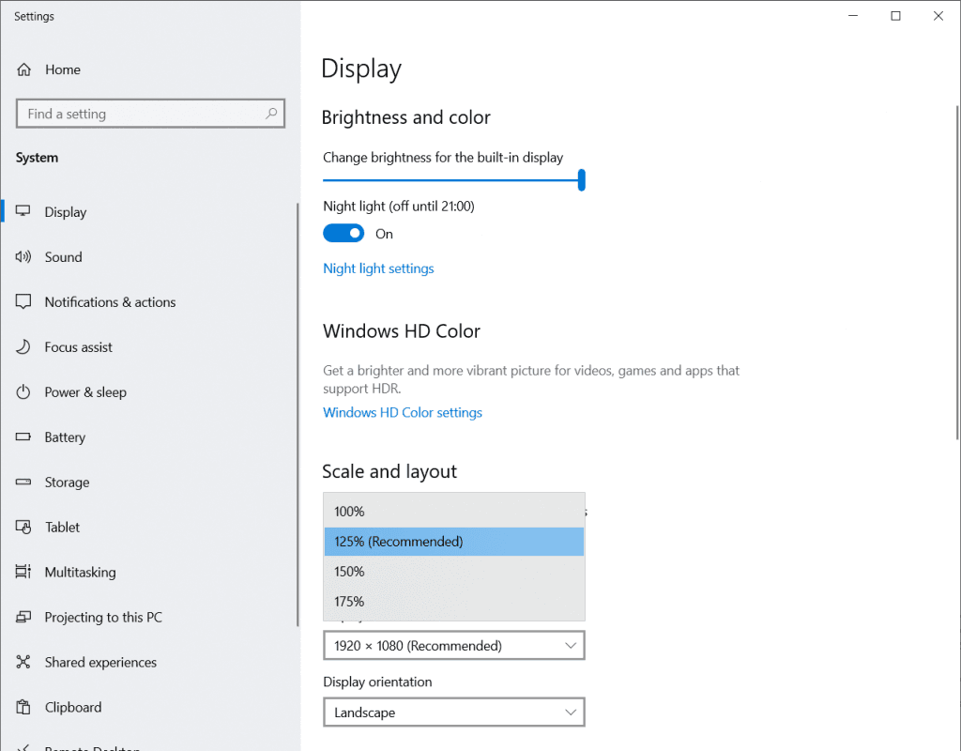Go to Settings Home
961x751 pixels.
pyautogui.click(x=149, y=69)
